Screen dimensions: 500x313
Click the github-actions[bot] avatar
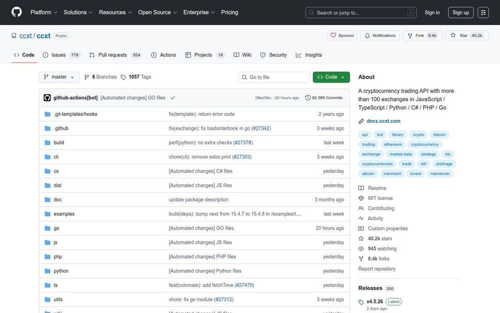tap(47, 98)
